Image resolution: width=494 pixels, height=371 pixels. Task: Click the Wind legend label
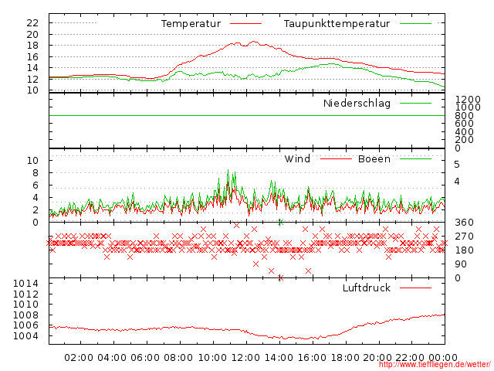pyautogui.click(x=297, y=159)
